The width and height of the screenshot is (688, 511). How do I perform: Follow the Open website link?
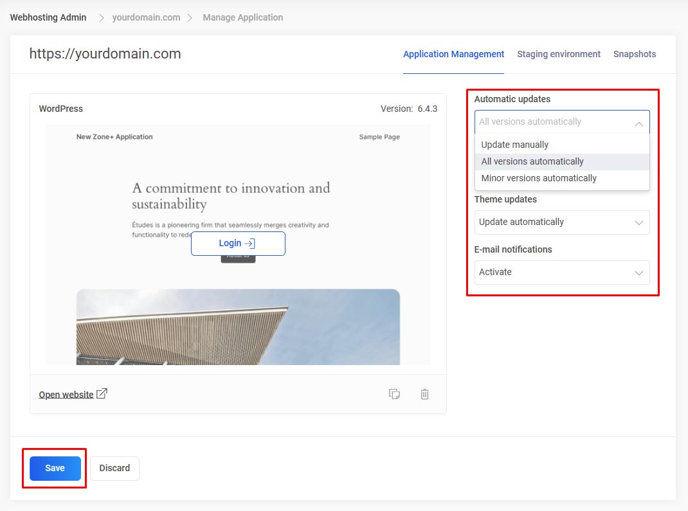click(66, 395)
